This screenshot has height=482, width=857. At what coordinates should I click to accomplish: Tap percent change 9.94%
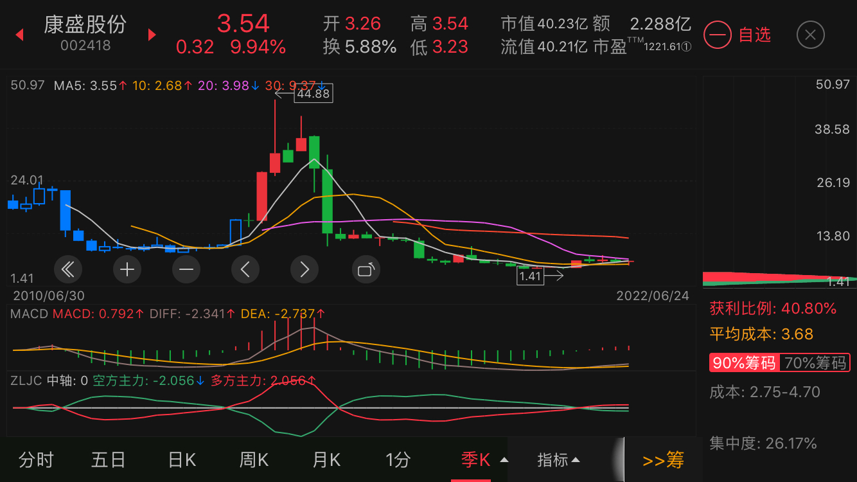point(258,47)
